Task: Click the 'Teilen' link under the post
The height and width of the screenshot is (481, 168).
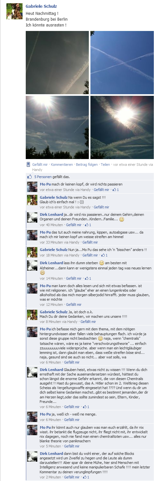Action: tap(105, 165)
